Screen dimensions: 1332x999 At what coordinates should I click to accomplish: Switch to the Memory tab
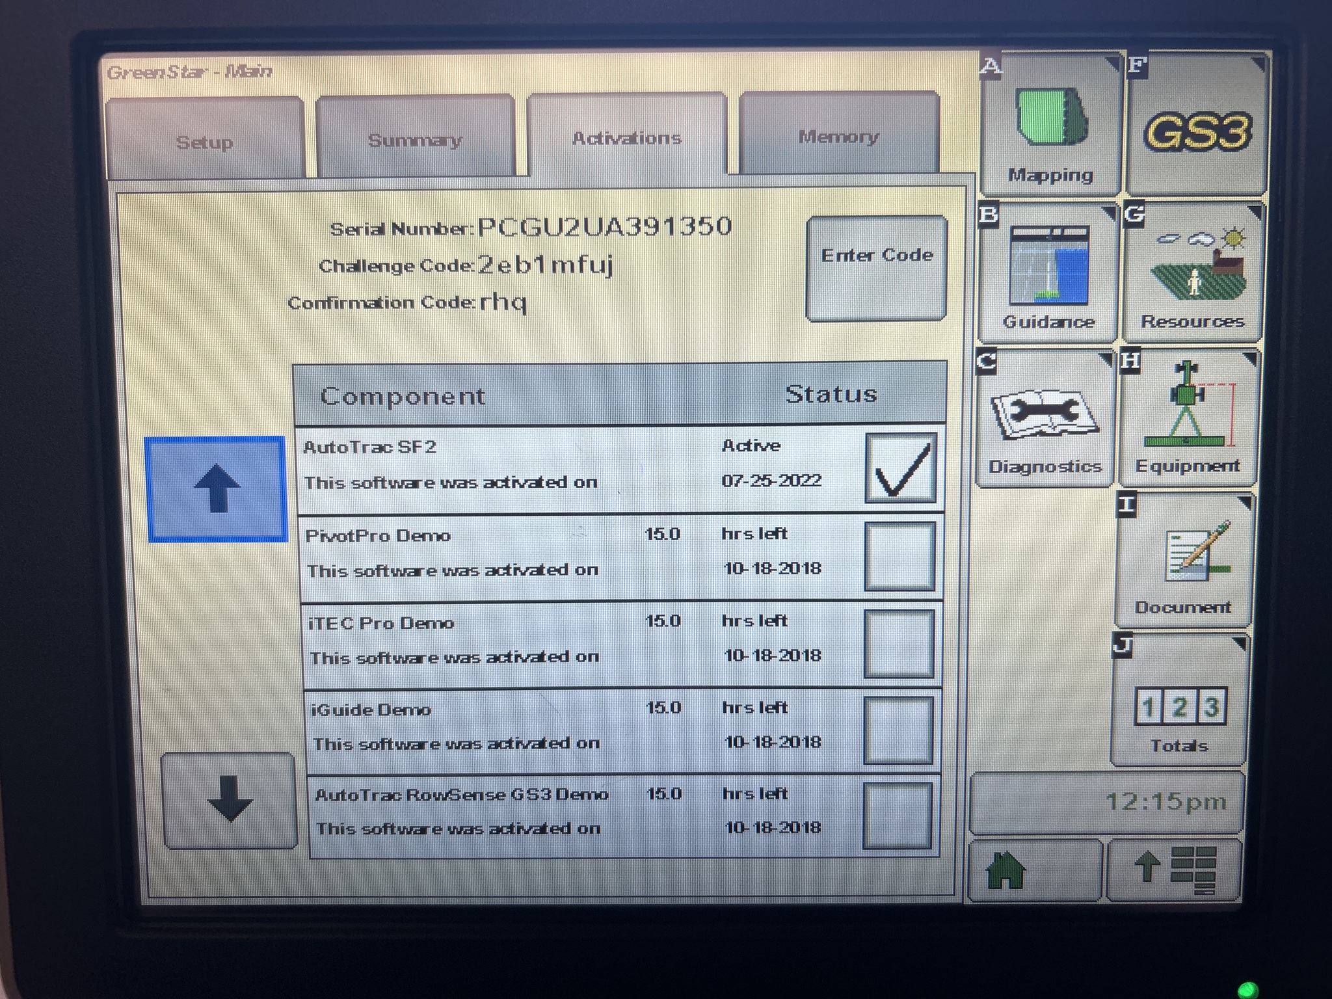click(x=838, y=134)
